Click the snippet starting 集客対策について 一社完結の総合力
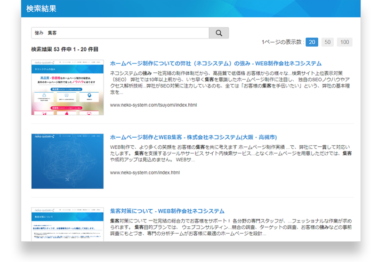This screenshot has width=386, height=262. point(231,227)
